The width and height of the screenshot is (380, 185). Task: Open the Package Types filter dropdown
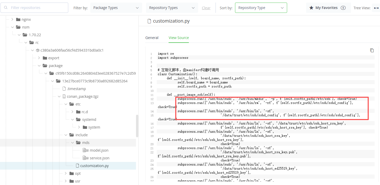116,8
